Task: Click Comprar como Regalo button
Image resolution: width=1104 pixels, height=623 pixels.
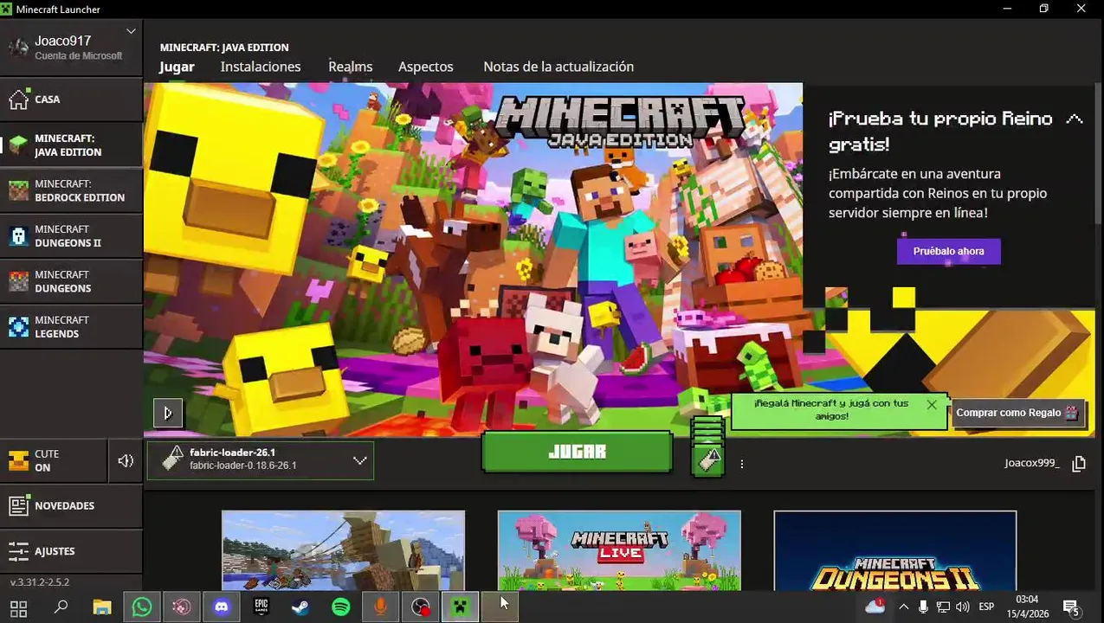Action: click(x=1017, y=413)
